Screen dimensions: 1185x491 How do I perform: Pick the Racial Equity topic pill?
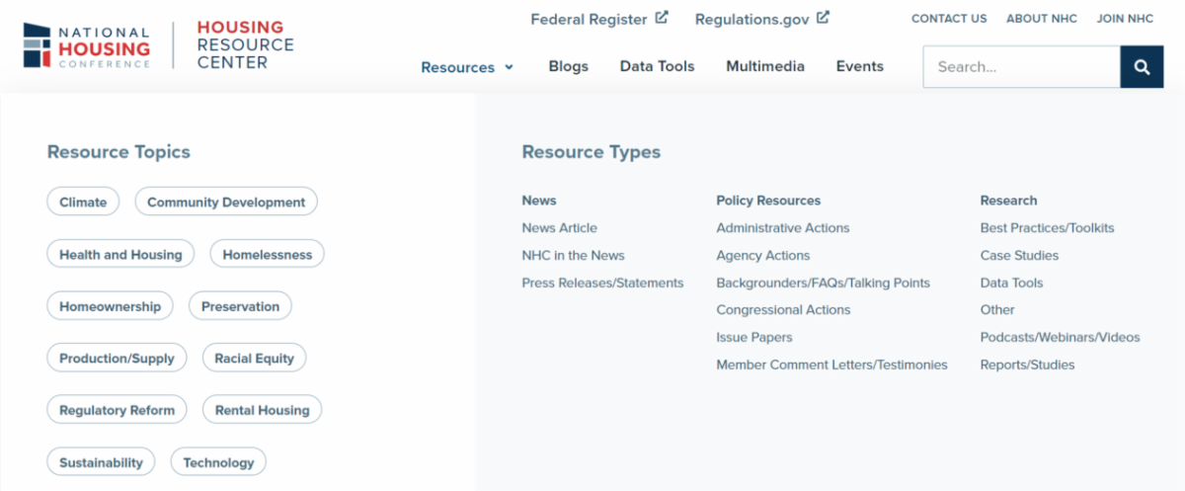click(254, 359)
